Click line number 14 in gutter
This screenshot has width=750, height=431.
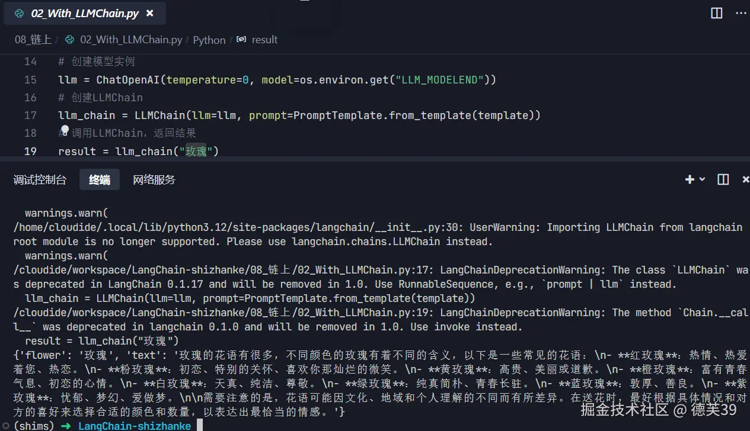click(30, 62)
